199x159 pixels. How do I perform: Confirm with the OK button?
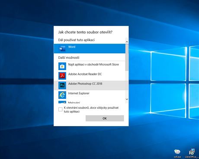(x=105, y=118)
